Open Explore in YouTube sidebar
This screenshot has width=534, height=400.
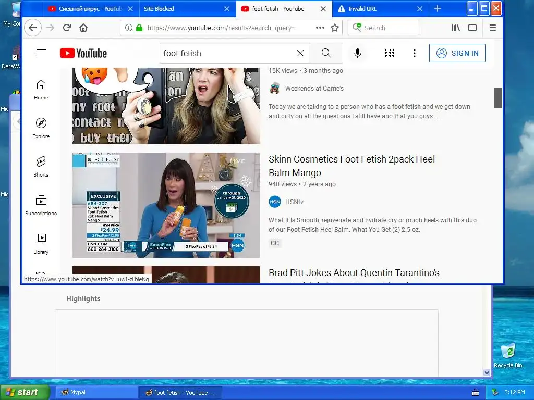[x=41, y=128]
